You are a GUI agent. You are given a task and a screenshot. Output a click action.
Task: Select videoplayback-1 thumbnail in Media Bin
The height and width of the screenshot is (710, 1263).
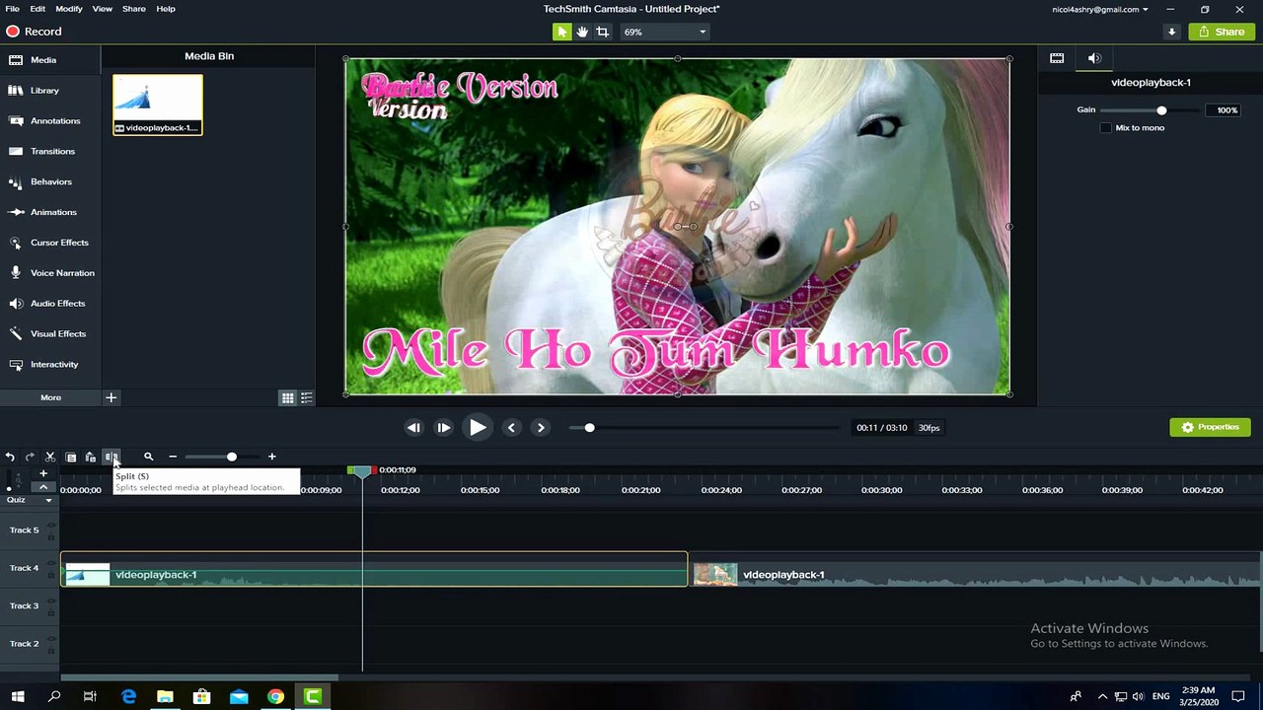point(158,105)
